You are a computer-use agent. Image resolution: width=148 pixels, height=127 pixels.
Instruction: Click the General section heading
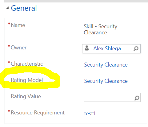coord(24,8)
